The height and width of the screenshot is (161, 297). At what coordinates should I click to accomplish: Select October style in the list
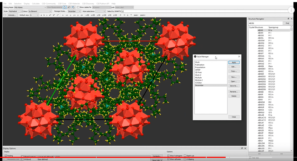click(x=199, y=83)
